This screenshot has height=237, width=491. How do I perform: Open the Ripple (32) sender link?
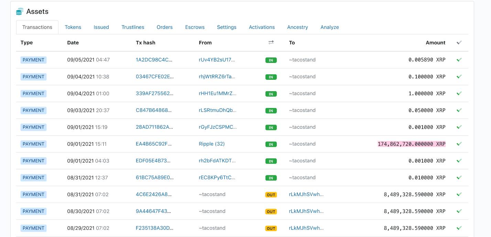211,144
